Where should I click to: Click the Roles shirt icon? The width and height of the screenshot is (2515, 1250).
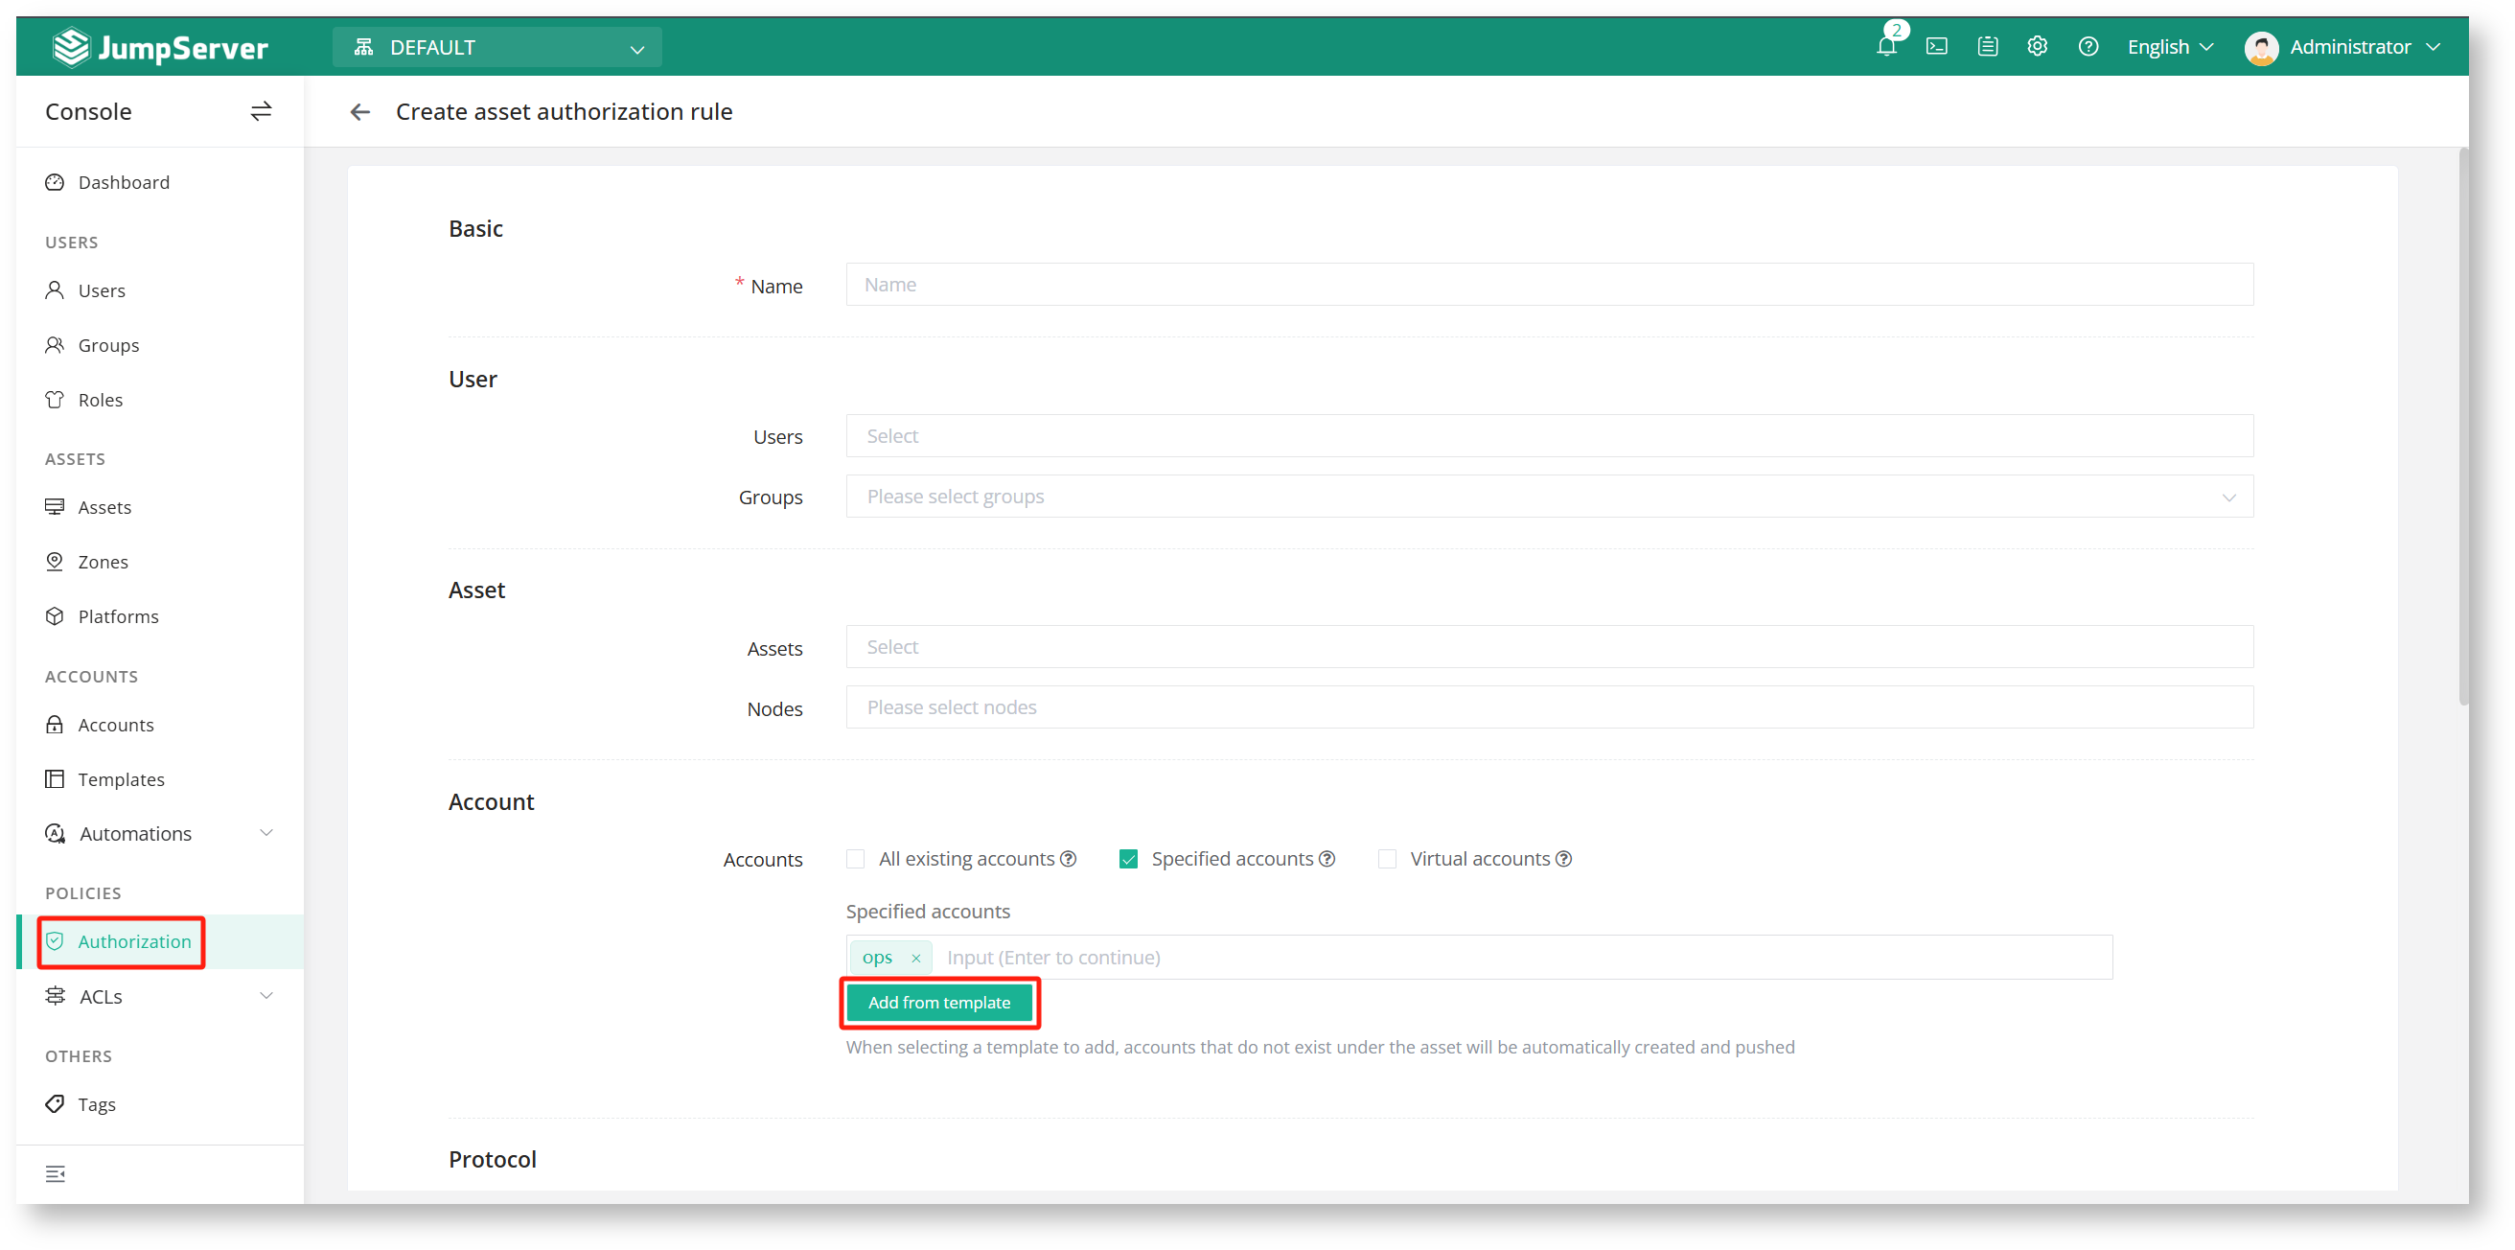click(55, 400)
